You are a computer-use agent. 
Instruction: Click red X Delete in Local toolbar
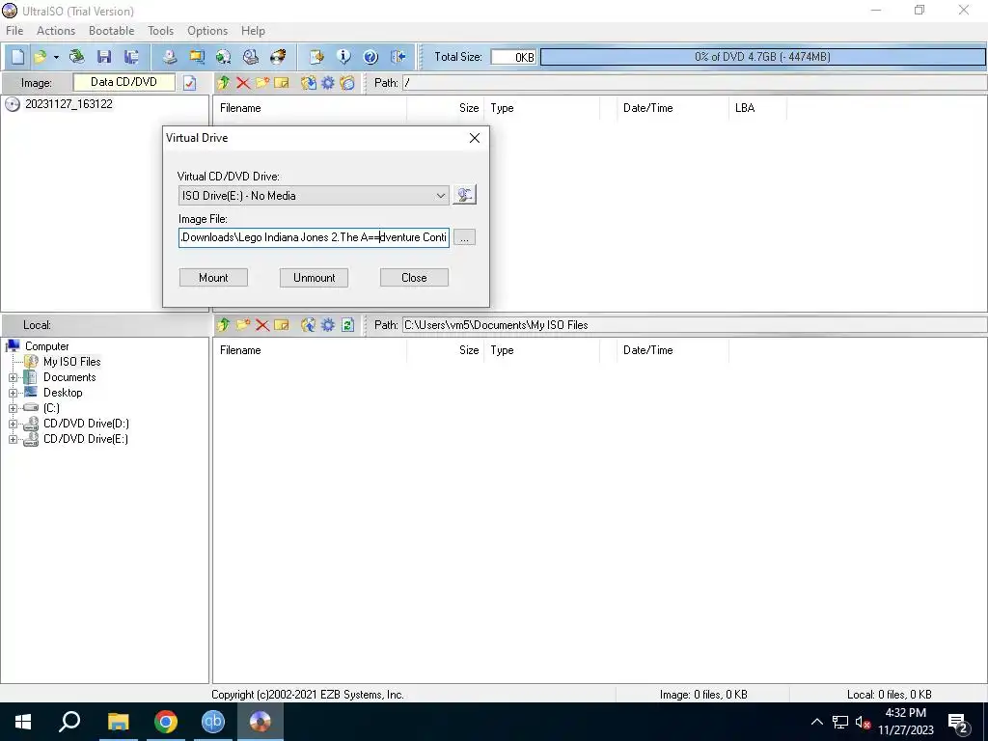pyautogui.click(x=262, y=325)
